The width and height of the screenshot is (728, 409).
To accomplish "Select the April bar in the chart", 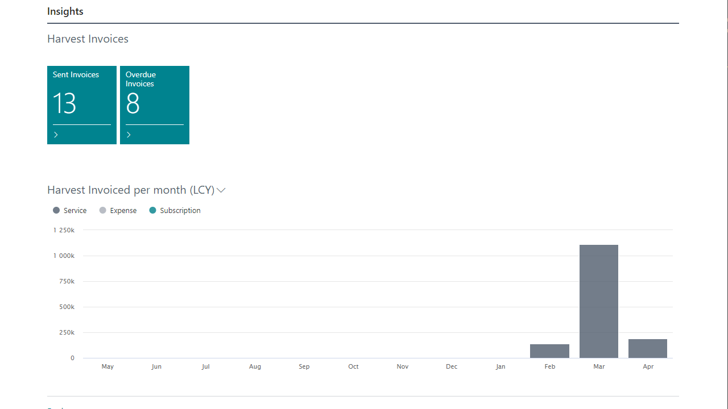I will tap(648, 348).
